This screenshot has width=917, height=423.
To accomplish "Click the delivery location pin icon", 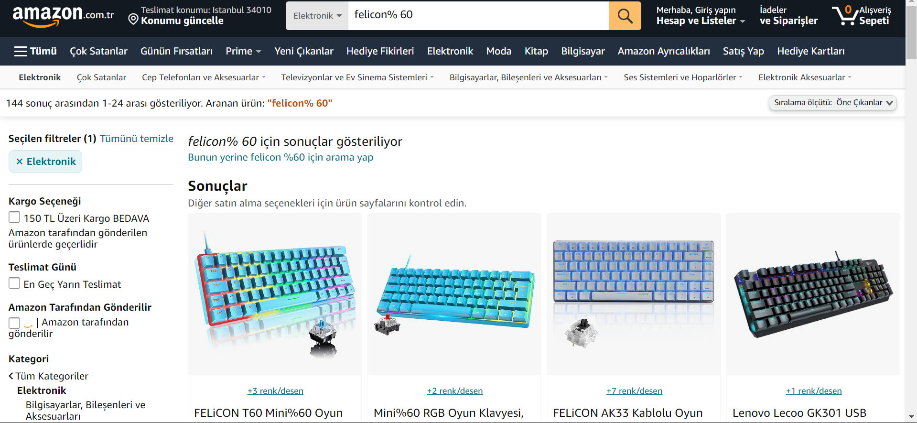I will pyautogui.click(x=133, y=19).
